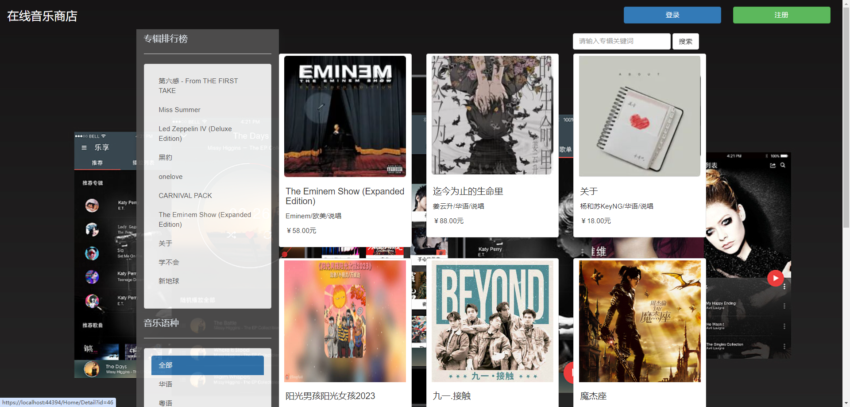Open The Eminem Show album cover
Image resolution: width=850 pixels, height=407 pixels.
coord(345,116)
